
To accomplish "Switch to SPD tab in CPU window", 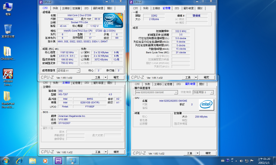I will [x=87, y=8].
